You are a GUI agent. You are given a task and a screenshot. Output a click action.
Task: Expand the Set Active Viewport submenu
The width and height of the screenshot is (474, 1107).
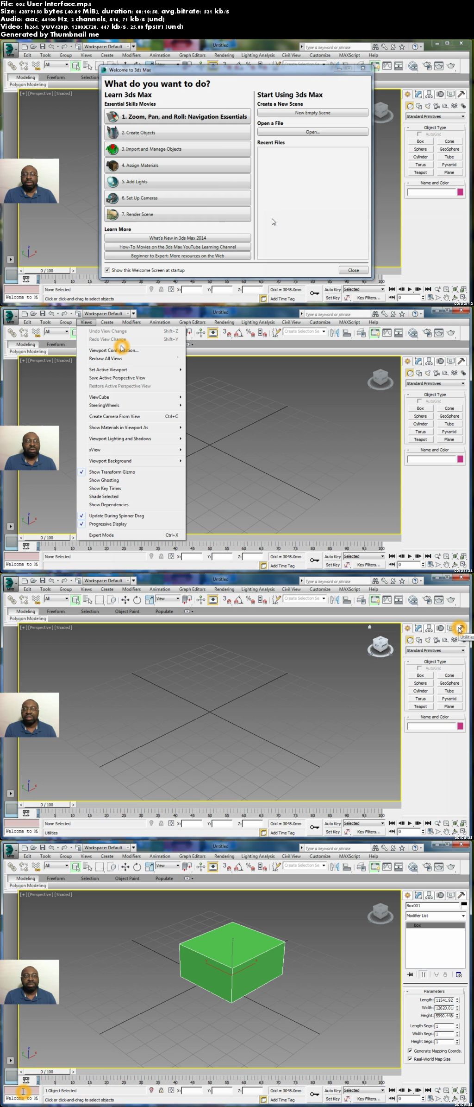131,370
